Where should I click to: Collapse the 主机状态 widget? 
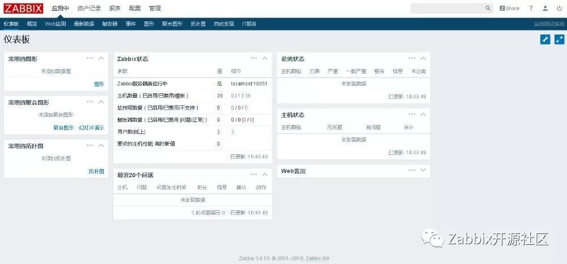[x=423, y=115]
